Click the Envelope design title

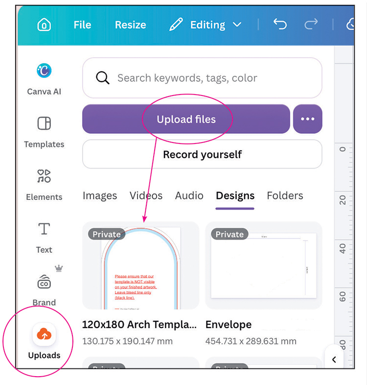click(x=229, y=325)
